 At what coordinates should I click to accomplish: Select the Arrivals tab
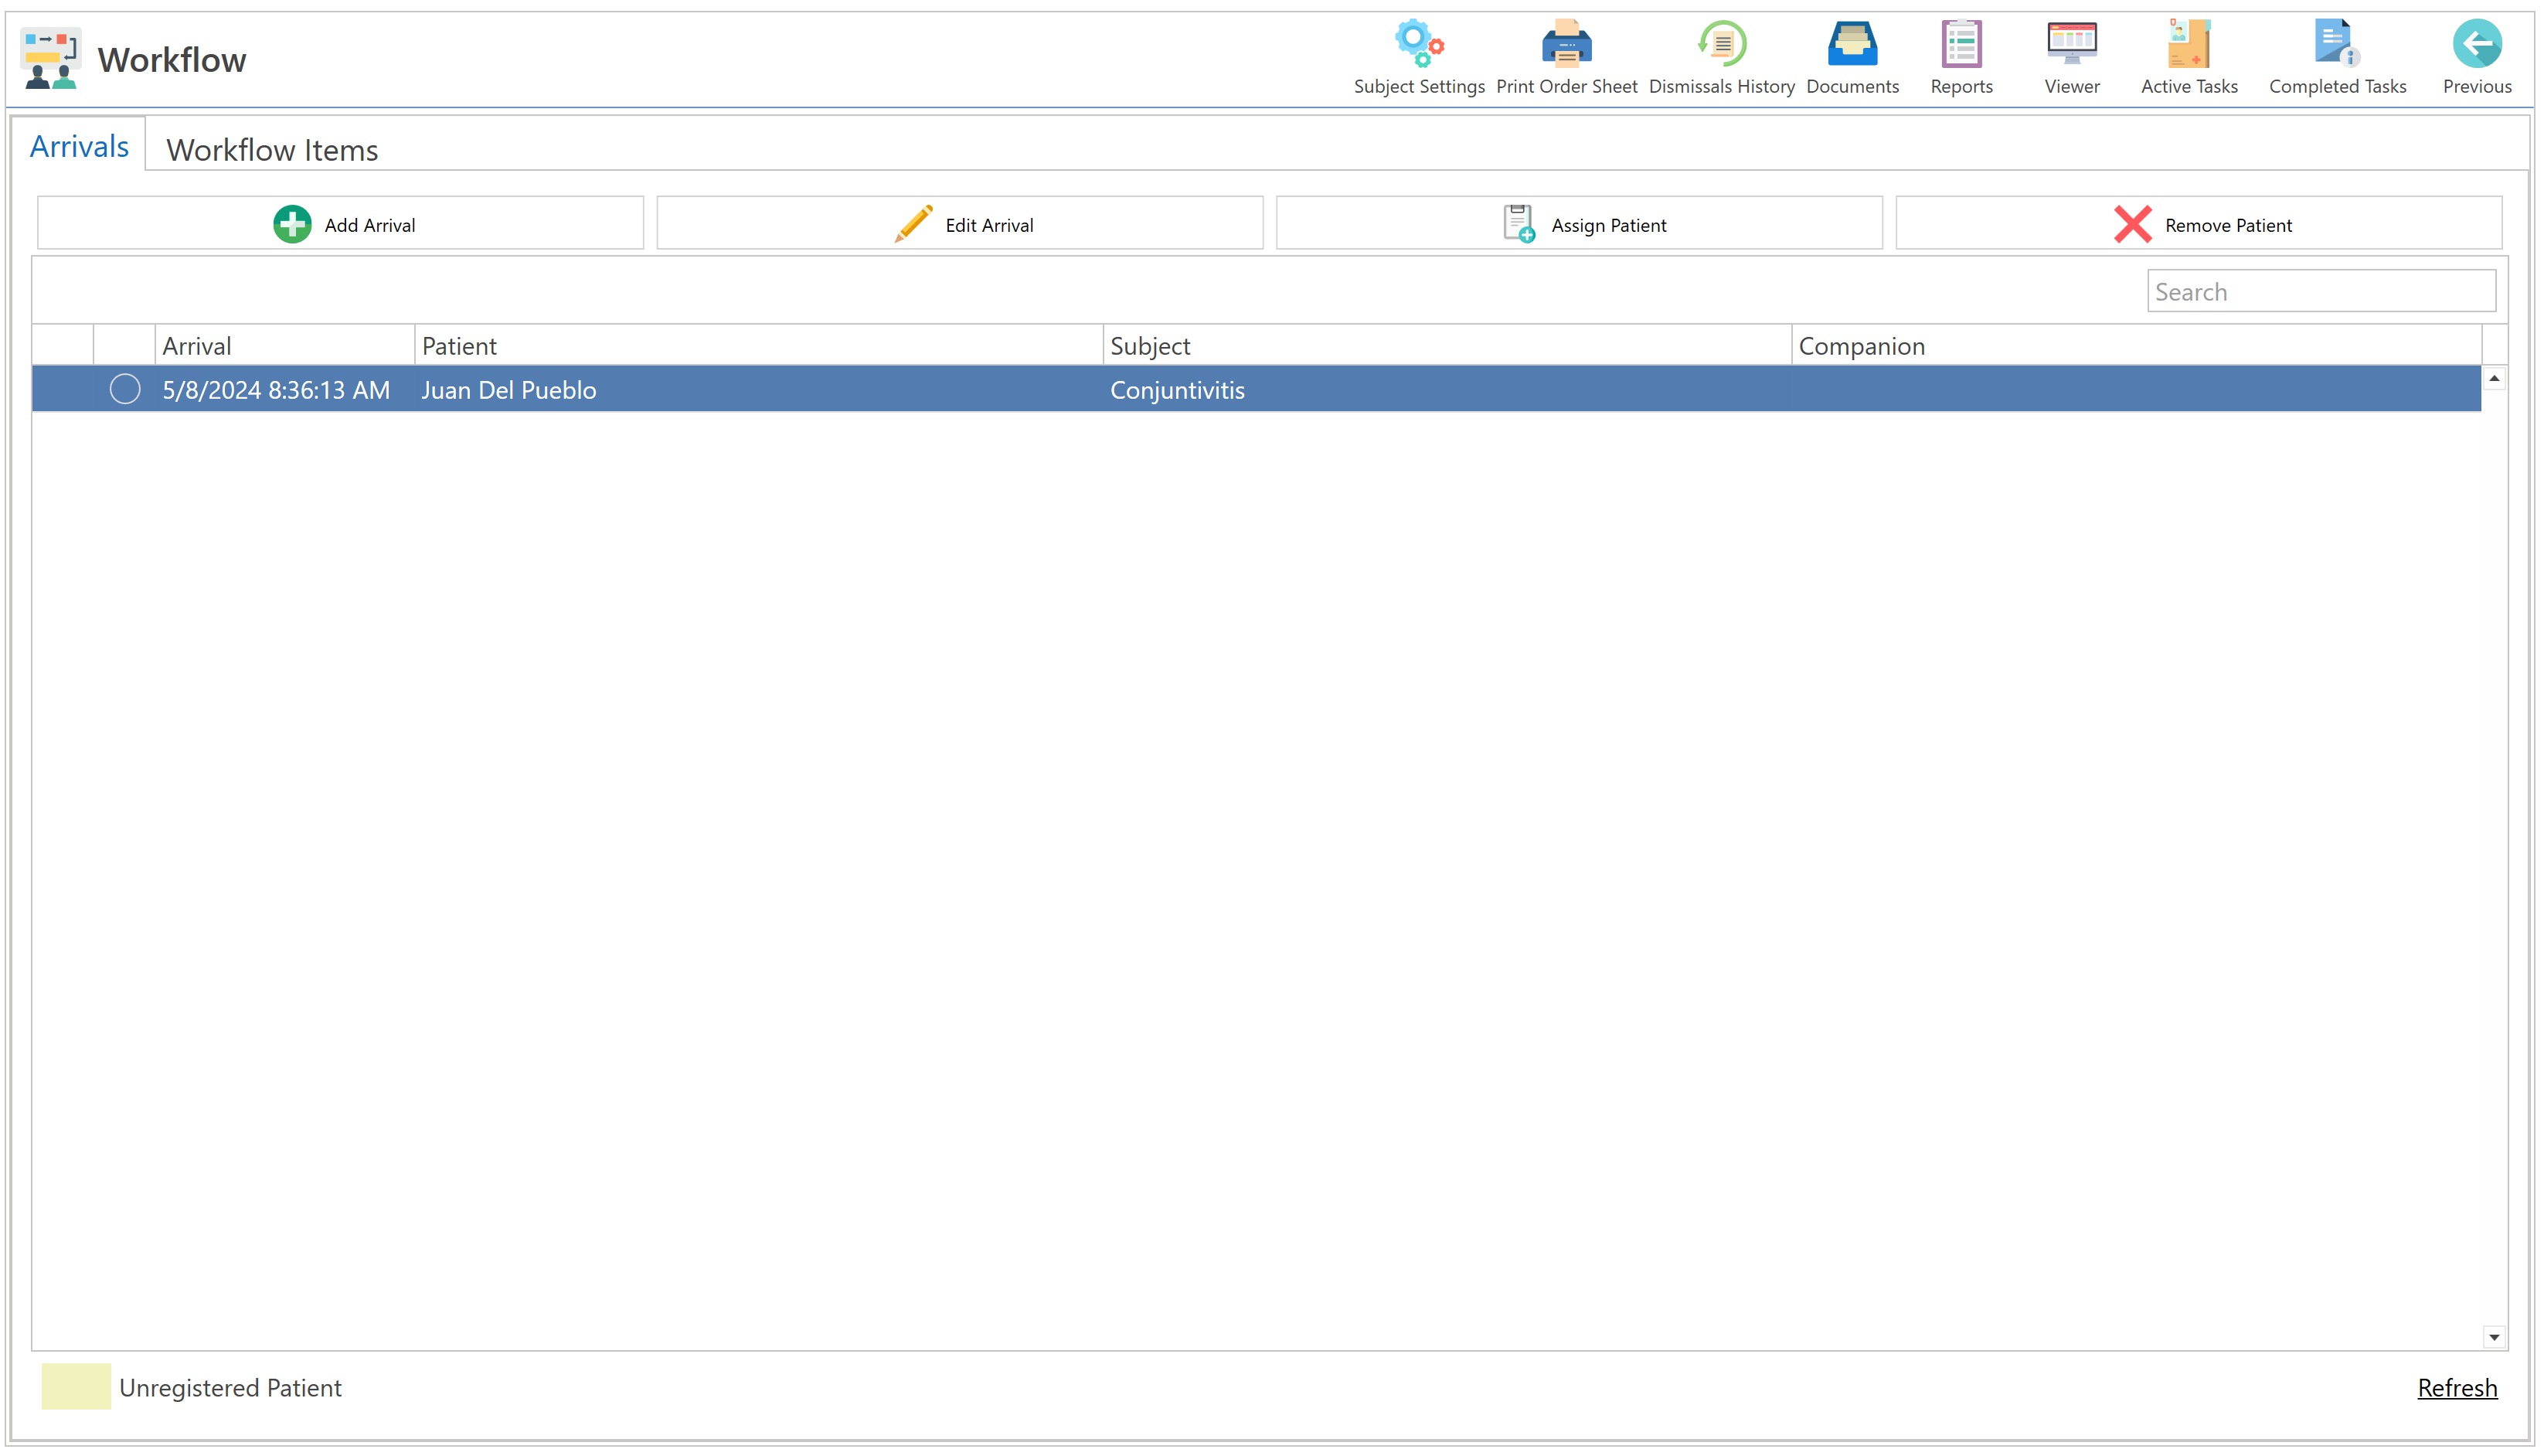tap(79, 147)
